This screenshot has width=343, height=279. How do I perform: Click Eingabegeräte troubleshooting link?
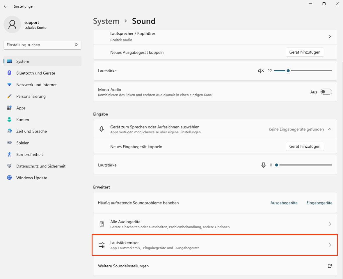(x=319, y=203)
